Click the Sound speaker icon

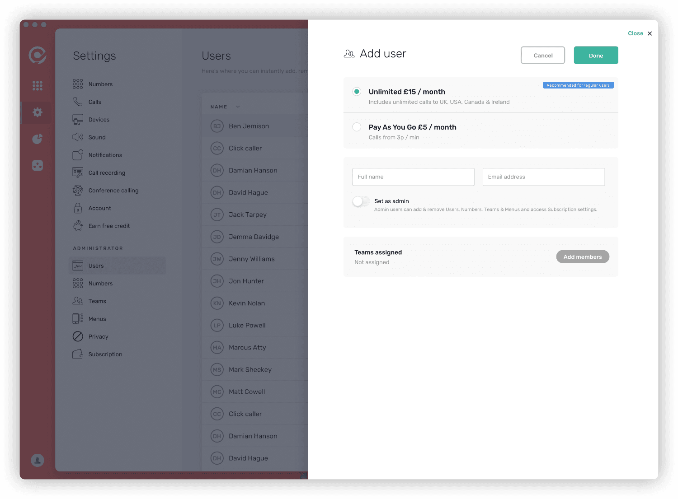(78, 137)
